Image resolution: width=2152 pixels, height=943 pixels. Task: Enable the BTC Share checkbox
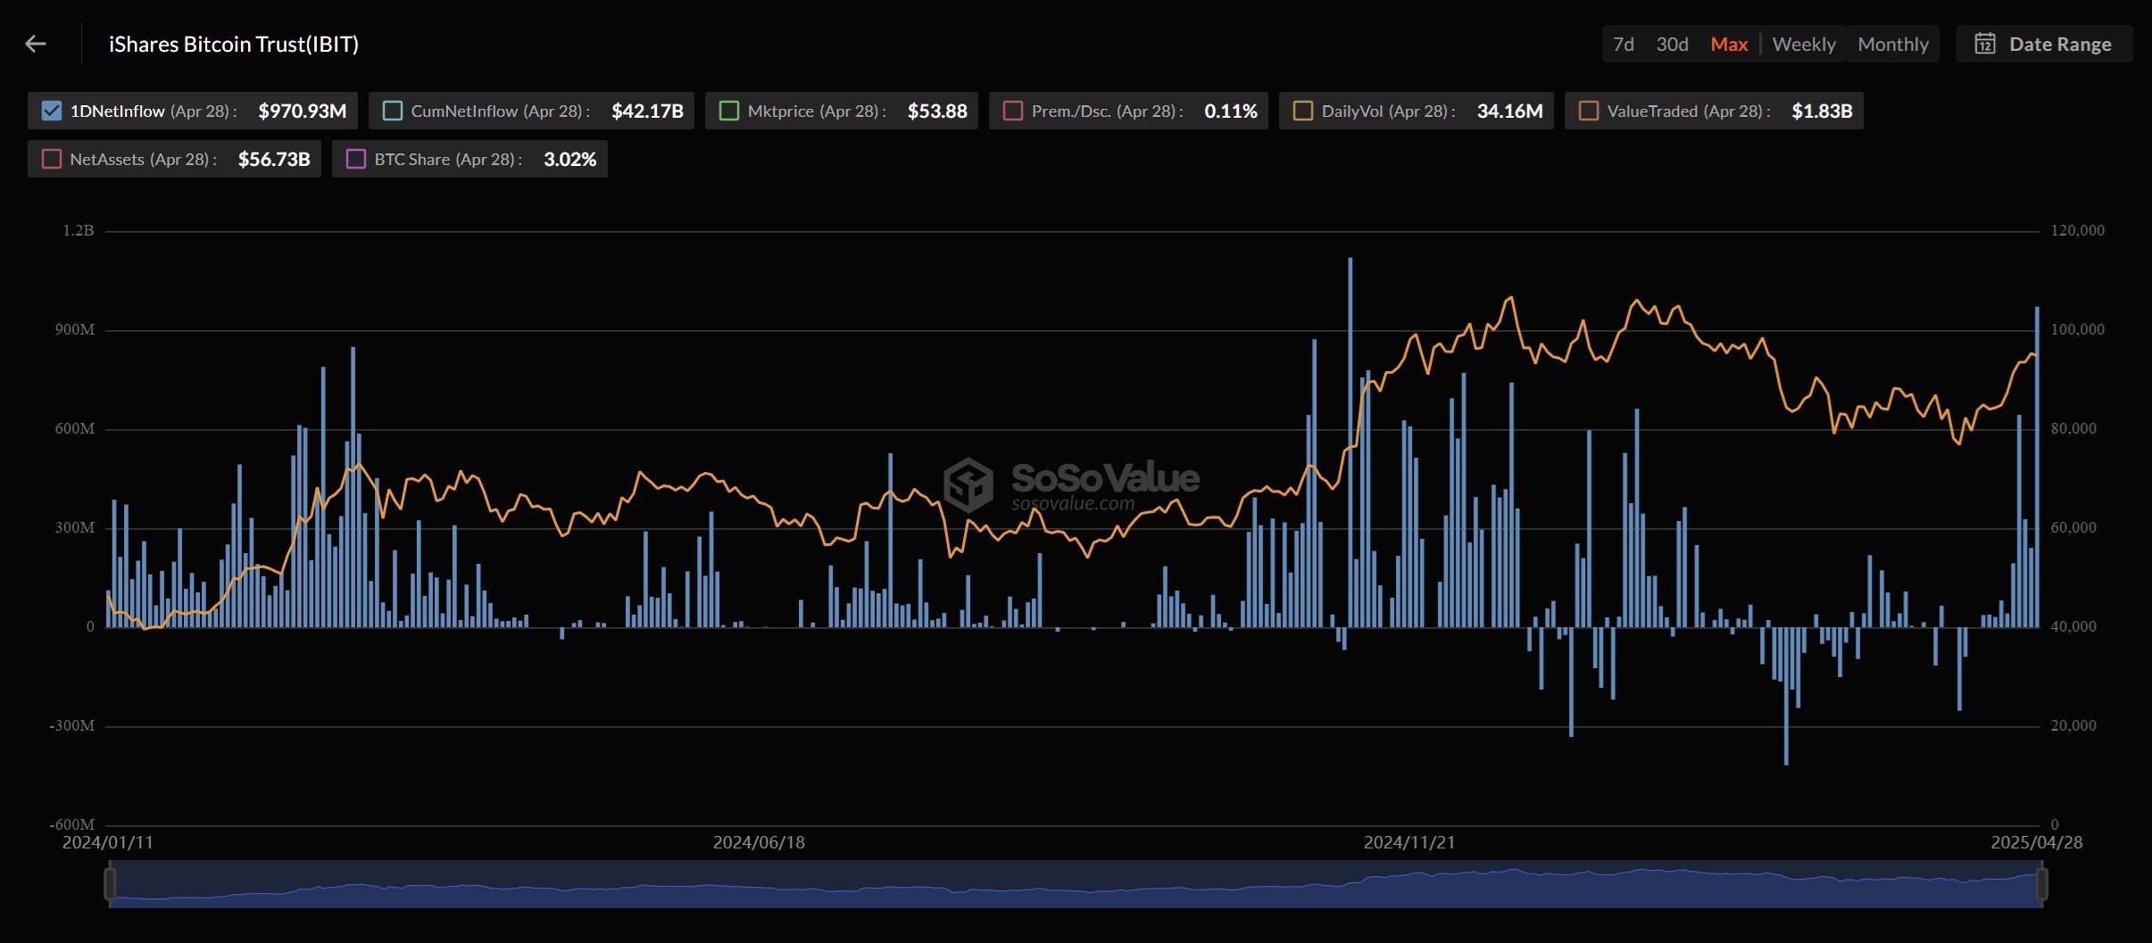point(356,159)
